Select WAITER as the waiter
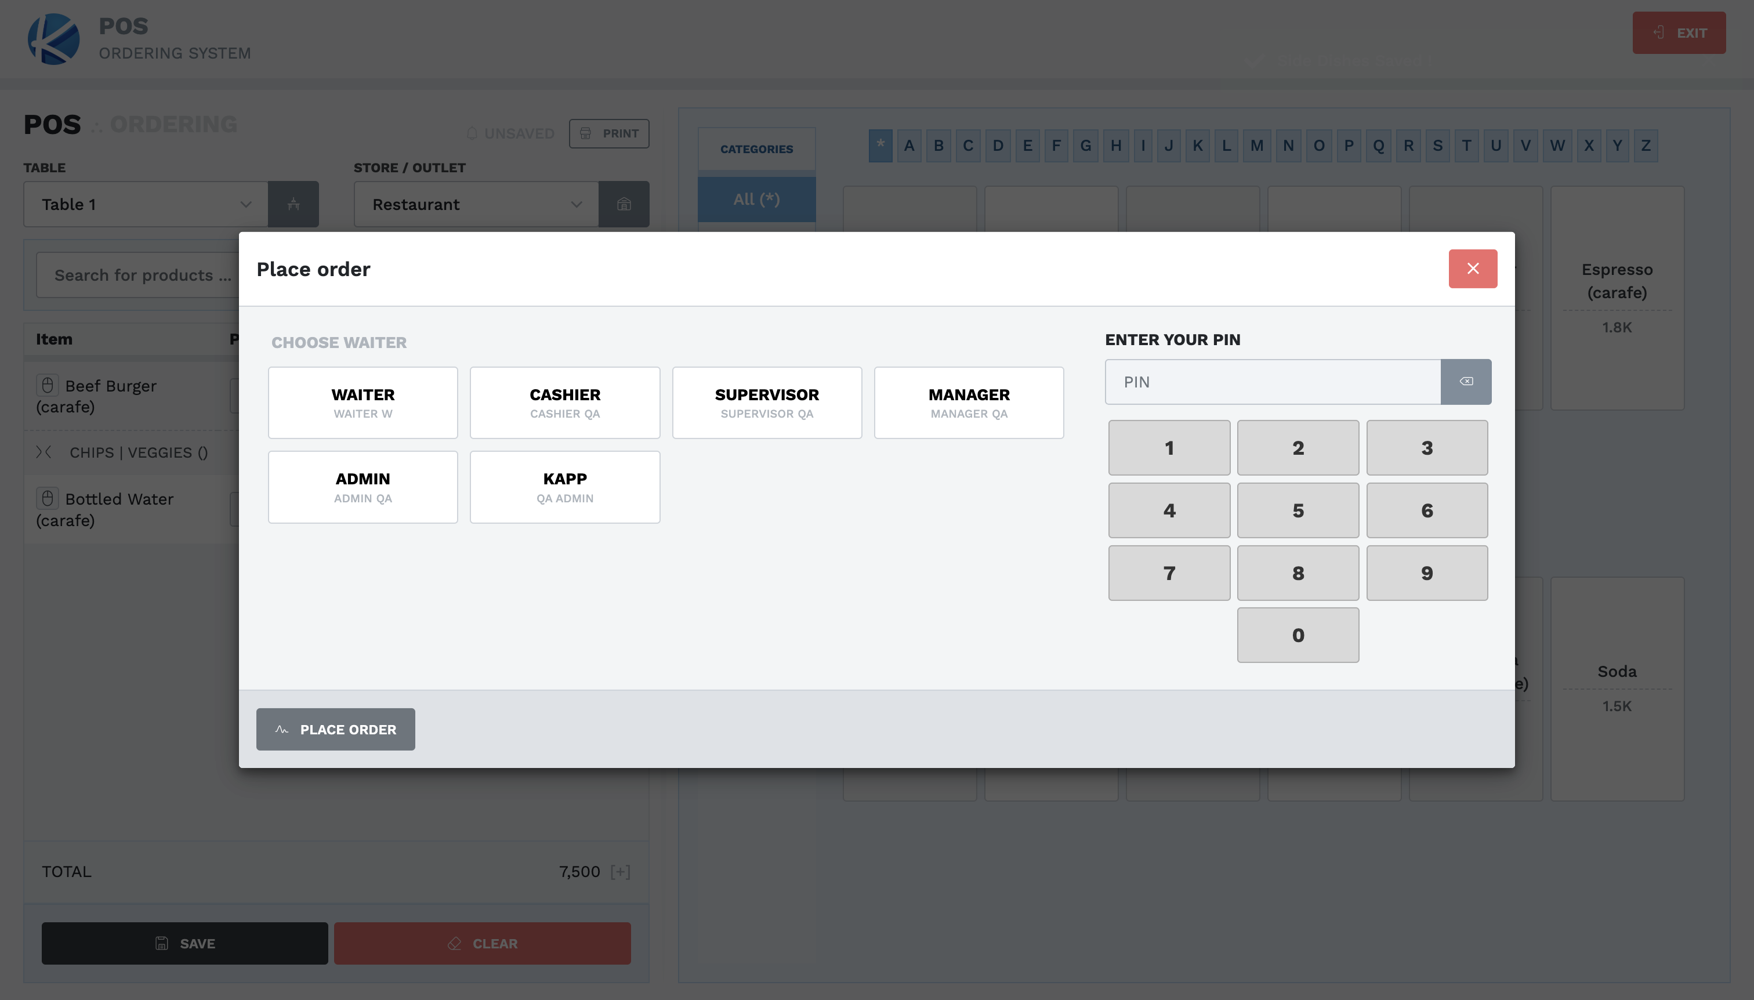 coord(363,403)
